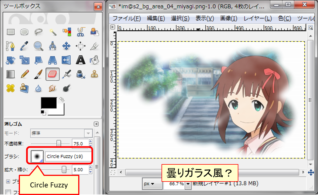Select the Scissors Select tool
Screen dimensions: 318x195
pyautogui.click(x=80, y=32)
